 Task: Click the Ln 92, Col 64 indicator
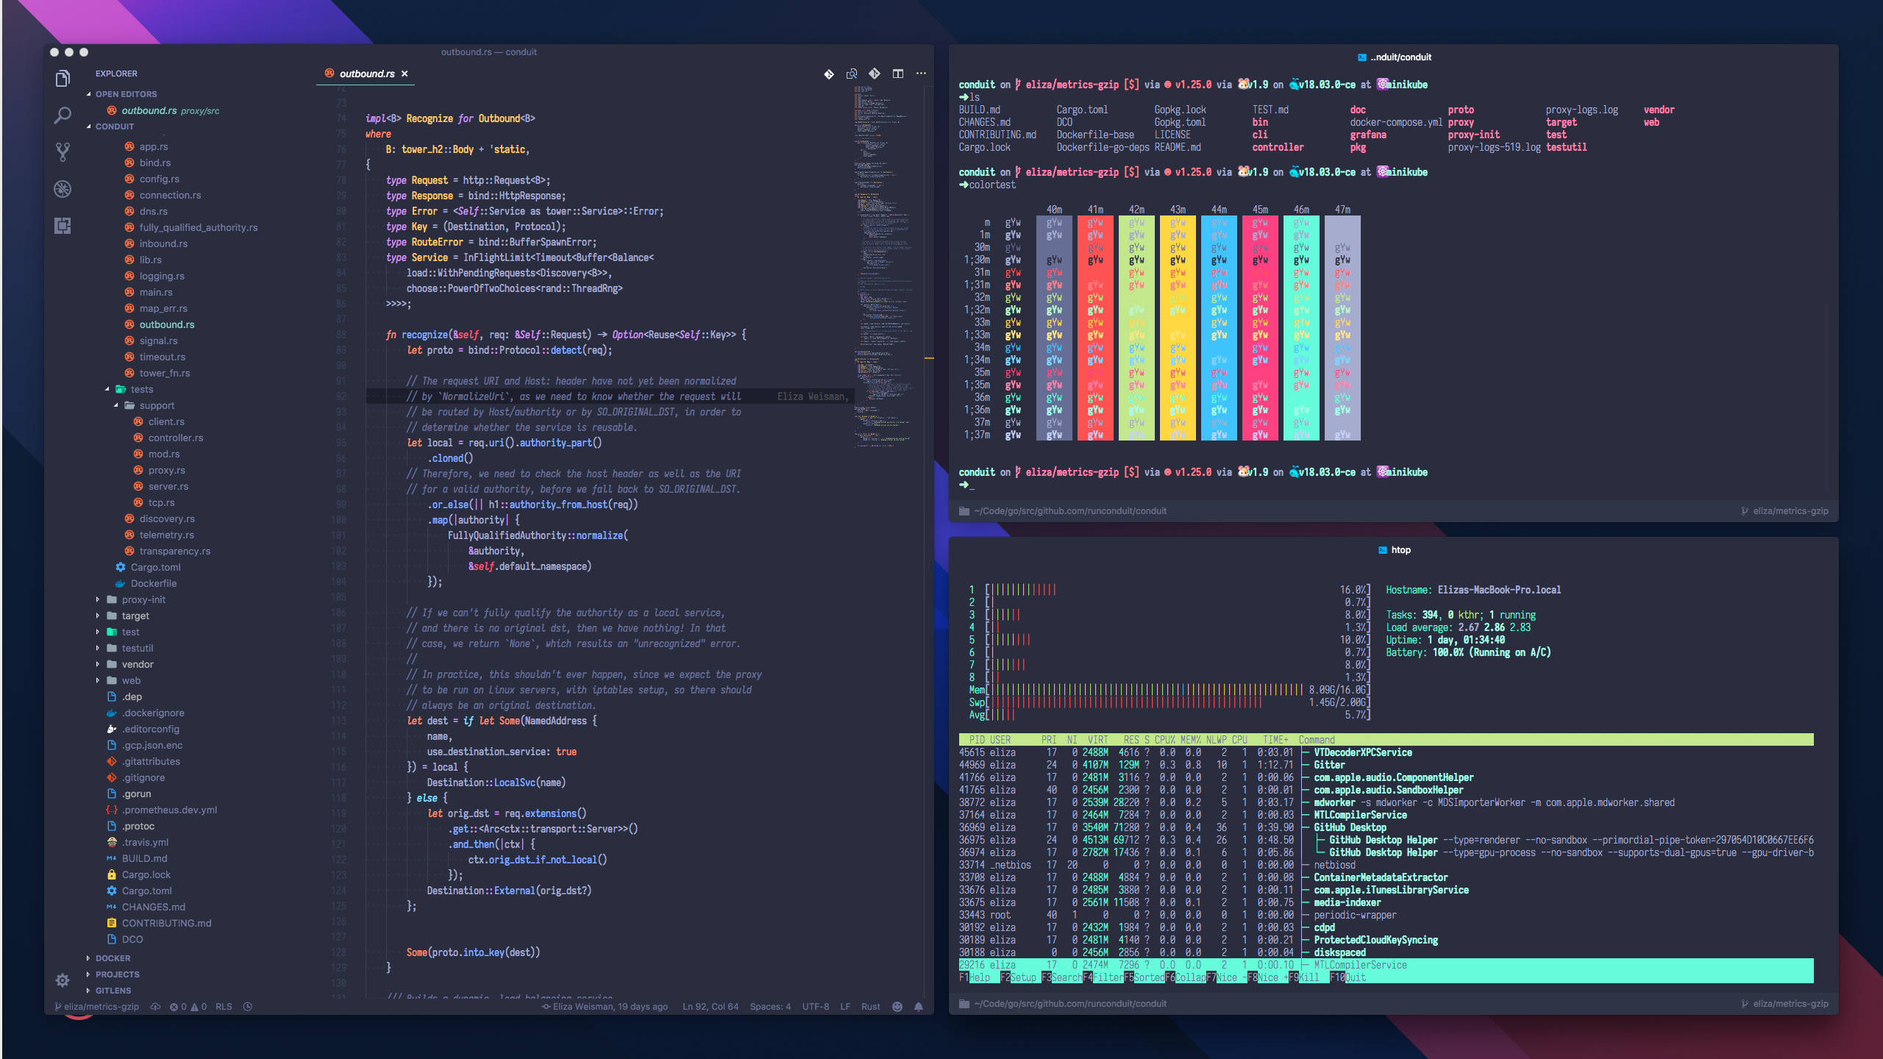point(710,1007)
